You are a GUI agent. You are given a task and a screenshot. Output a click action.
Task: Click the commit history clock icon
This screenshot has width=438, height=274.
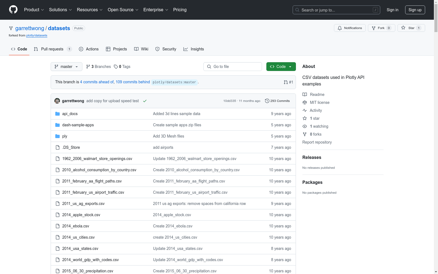coord(267,101)
